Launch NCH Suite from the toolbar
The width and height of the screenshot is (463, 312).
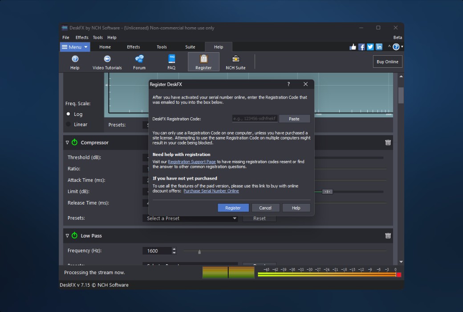[x=236, y=62]
